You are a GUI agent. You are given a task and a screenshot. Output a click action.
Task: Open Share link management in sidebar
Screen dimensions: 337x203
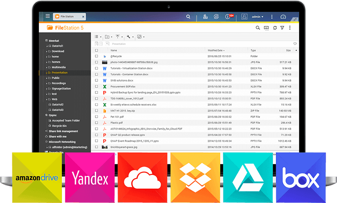pos(63,131)
